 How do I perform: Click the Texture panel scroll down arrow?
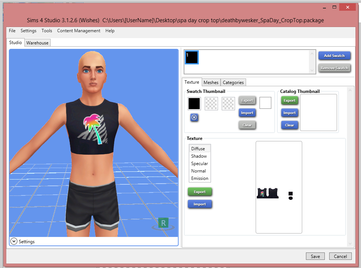pos(350,244)
